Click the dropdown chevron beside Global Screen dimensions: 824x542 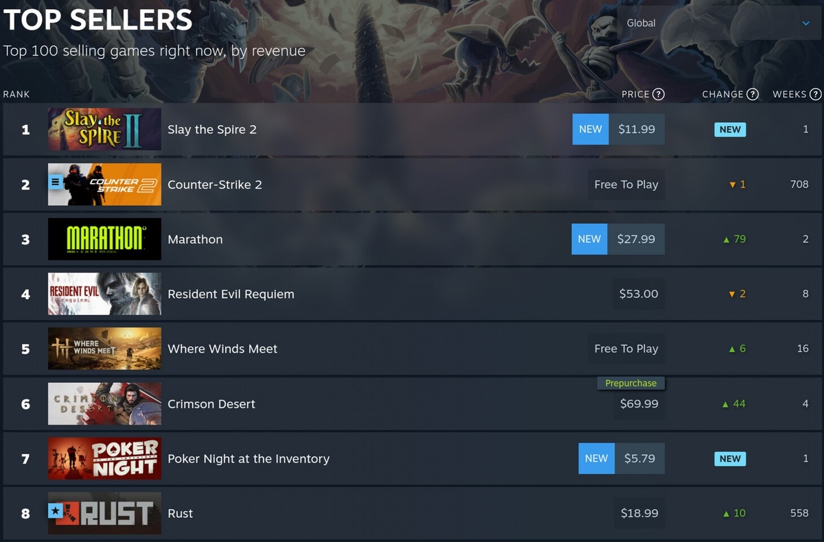click(806, 23)
